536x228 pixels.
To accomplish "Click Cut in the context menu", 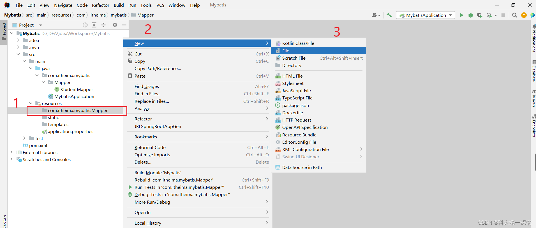I will tap(197, 54).
